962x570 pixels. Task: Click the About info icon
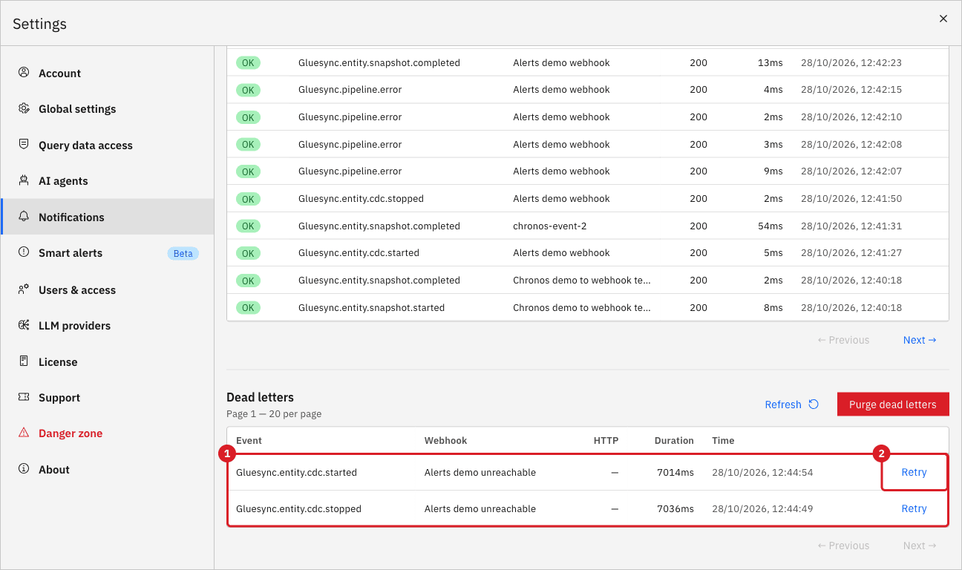(24, 469)
